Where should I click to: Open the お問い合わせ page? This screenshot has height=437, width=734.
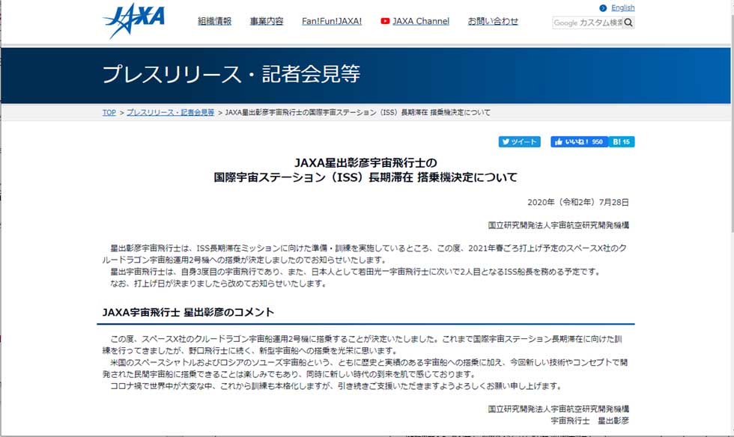(x=493, y=21)
